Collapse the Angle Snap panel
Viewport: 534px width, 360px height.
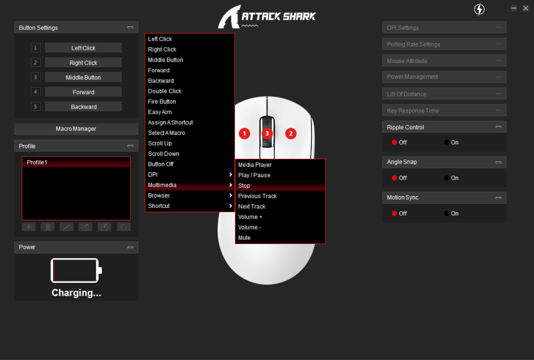[x=498, y=162]
